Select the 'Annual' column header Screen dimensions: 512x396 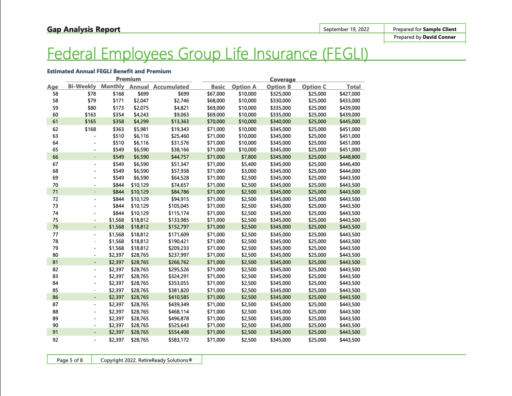click(x=139, y=86)
